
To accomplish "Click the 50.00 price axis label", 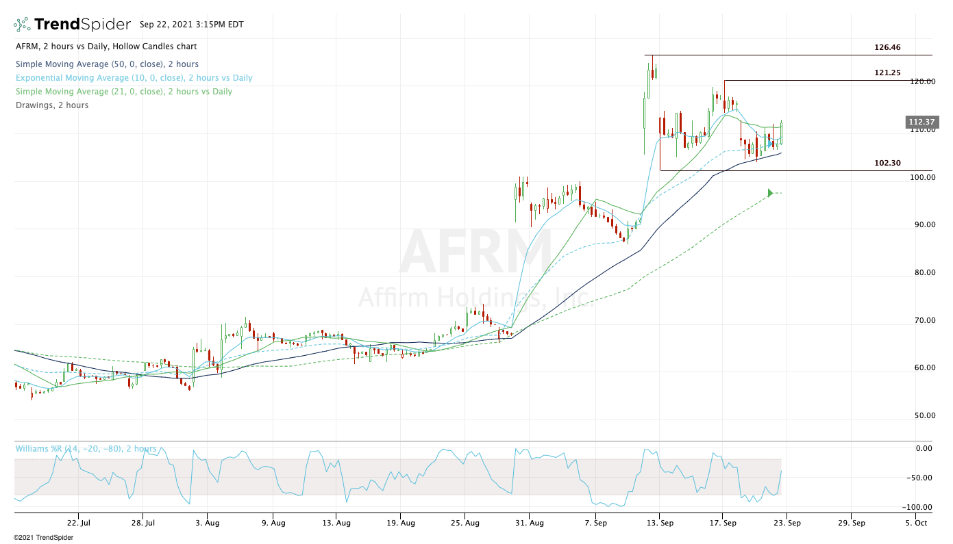I will click(x=924, y=415).
